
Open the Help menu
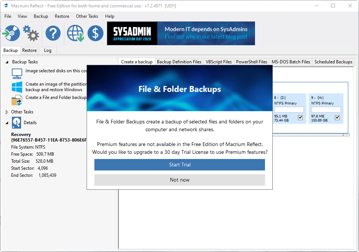(110, 16)
